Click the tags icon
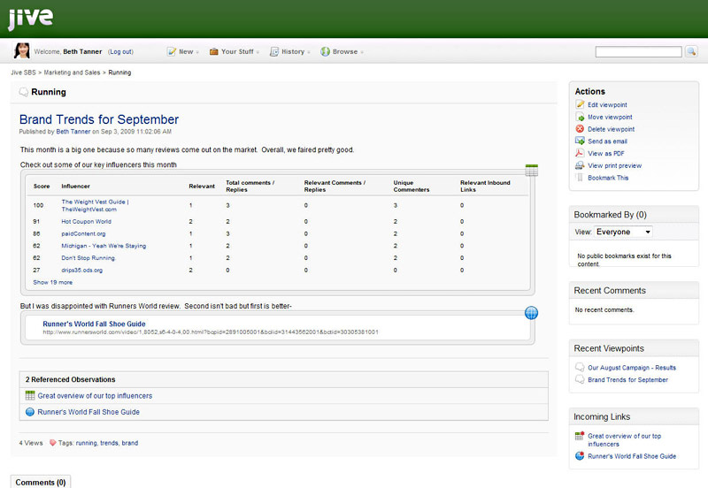 click(52, 443)
